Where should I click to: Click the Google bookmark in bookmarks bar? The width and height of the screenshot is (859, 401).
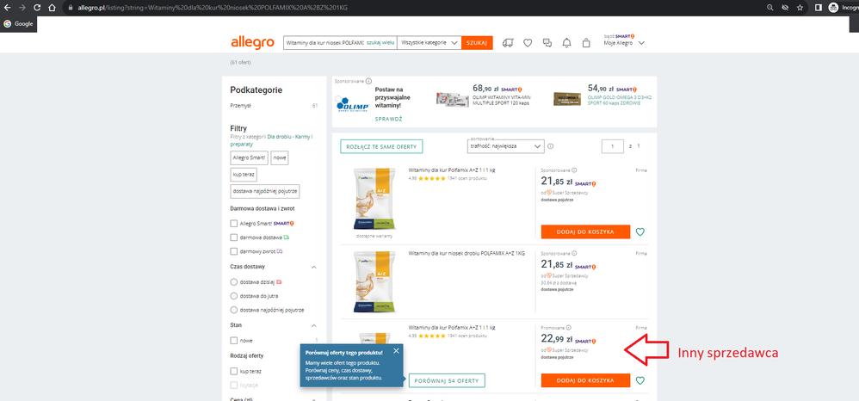(x=17, y=23)
